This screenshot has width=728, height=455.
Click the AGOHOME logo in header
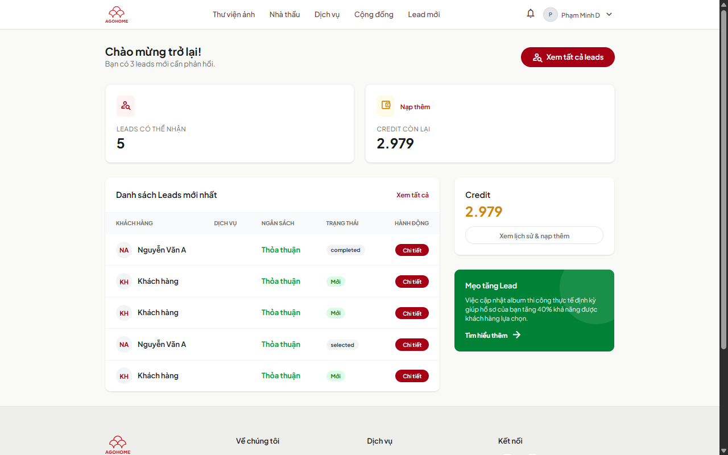pyautogui.click(x=117, y=15)
